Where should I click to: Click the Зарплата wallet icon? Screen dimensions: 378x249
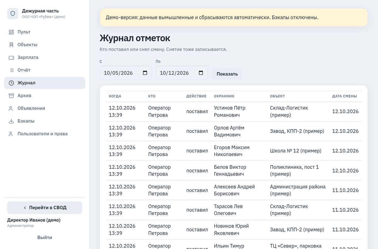(11, 57)
